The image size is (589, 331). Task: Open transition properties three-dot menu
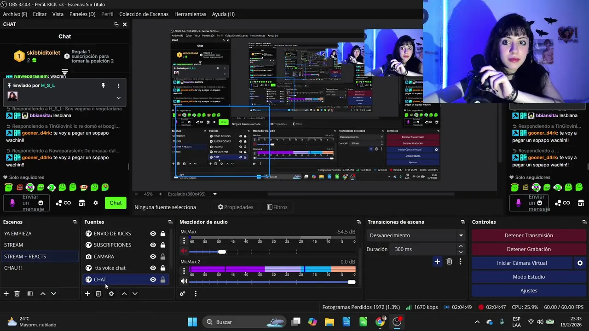pos(460,262)
